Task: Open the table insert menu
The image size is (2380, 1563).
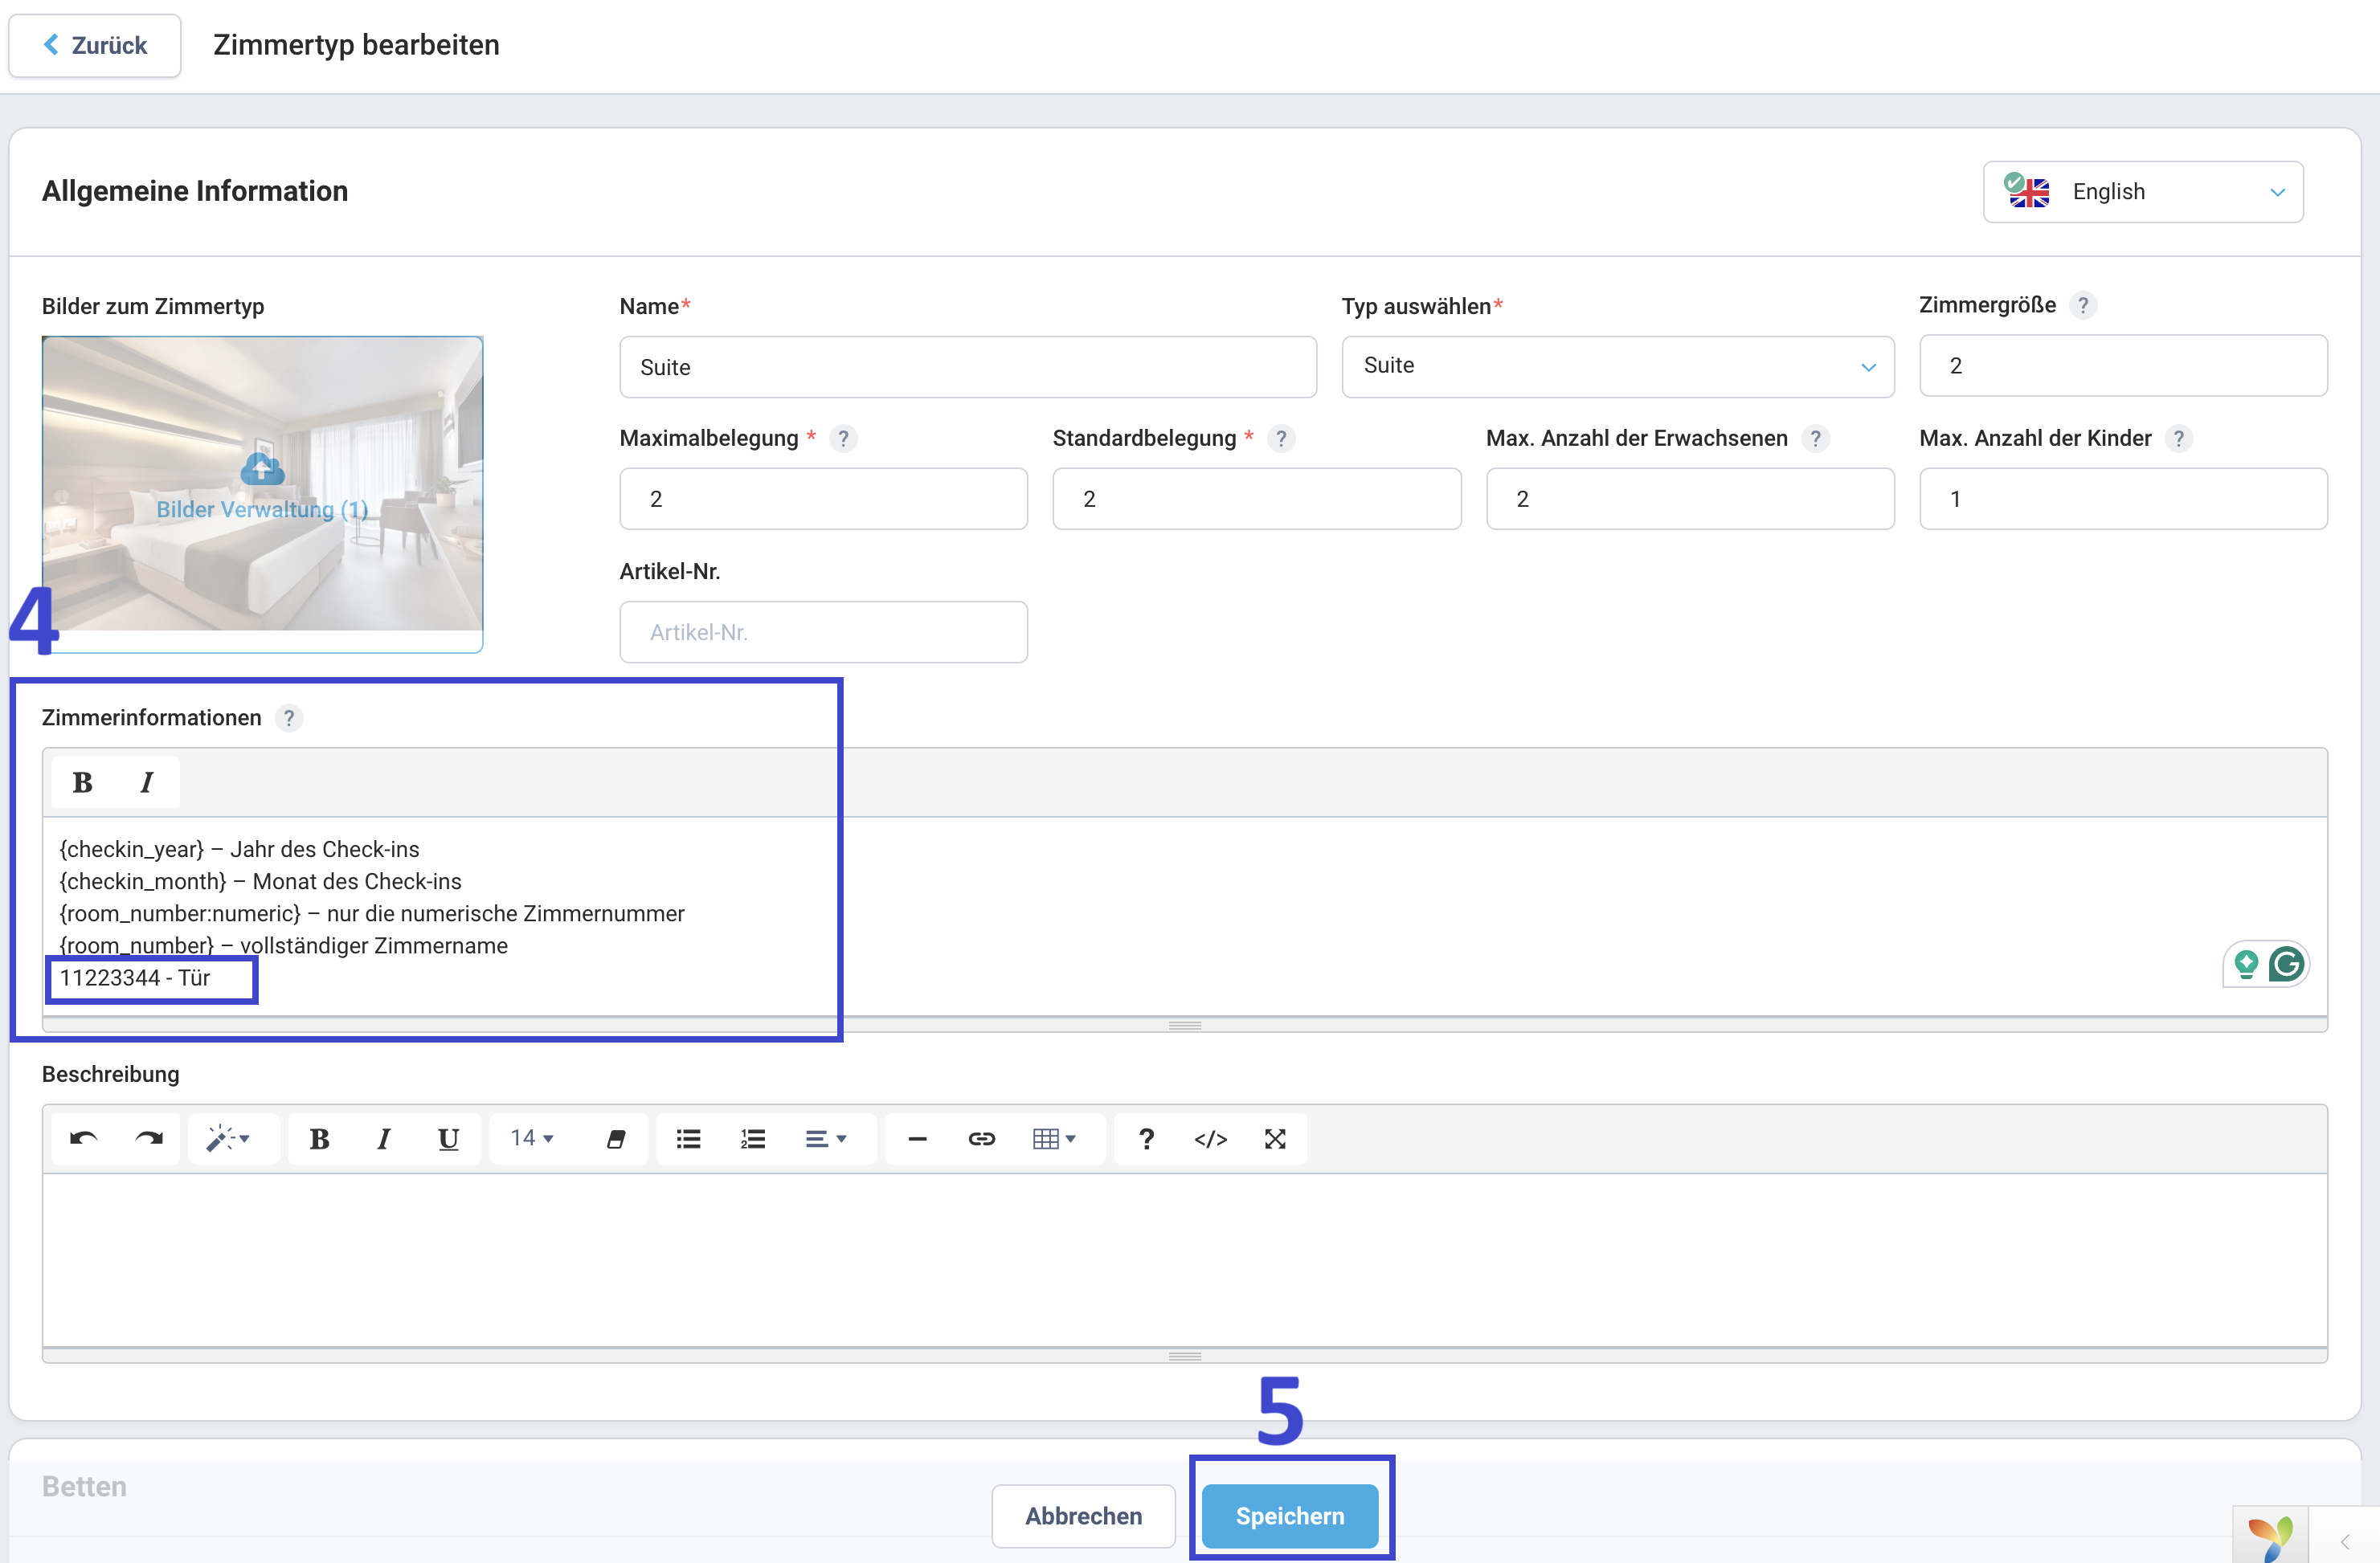Action: [x=1053, y=1138]
